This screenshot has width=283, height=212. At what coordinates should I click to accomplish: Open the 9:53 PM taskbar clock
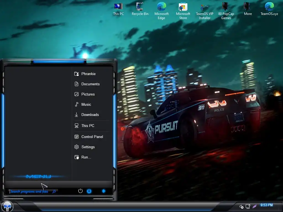pos(267,205)
